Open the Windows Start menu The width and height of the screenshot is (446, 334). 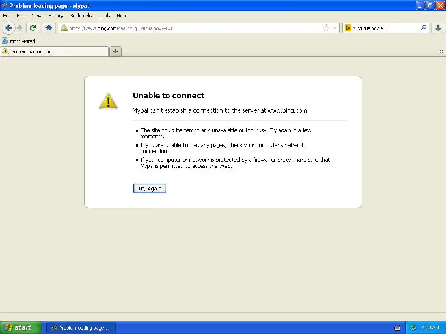[x=21, y=327]
